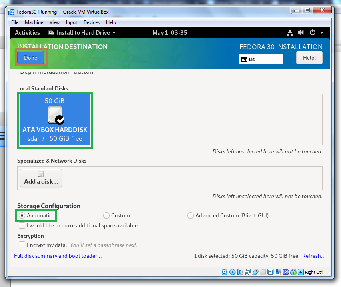Click the video capture status icon
Screen dimensions: 341x287
[x=278, y=272]
